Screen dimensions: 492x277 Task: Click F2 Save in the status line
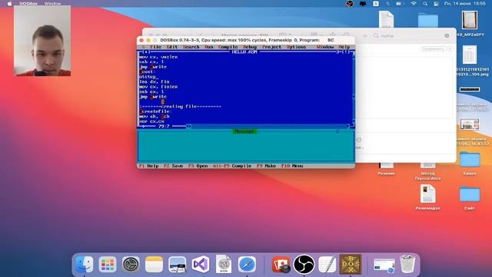[173, 166]
